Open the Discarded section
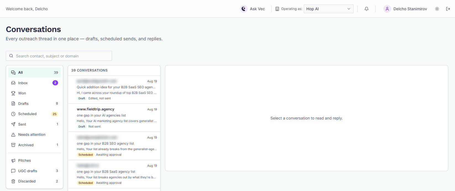 (35, 181)
